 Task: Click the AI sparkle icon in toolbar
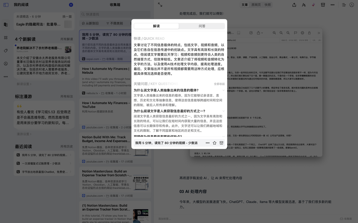(313, 5)
